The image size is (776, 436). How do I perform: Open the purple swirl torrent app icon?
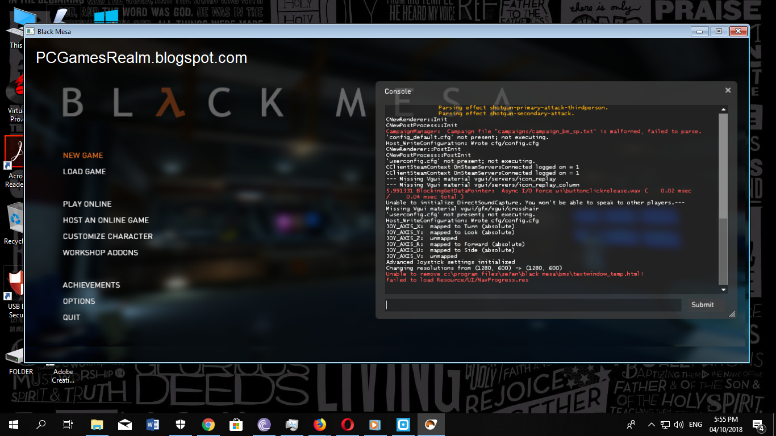(x=264, y=424)
